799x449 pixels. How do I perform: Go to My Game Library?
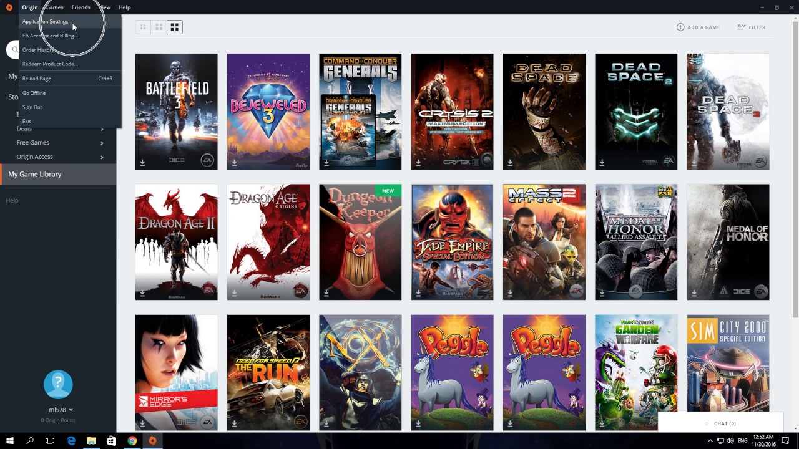[x=58, y=174]
